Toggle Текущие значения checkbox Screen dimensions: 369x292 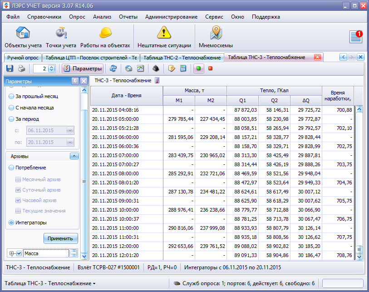coord(18,211)
